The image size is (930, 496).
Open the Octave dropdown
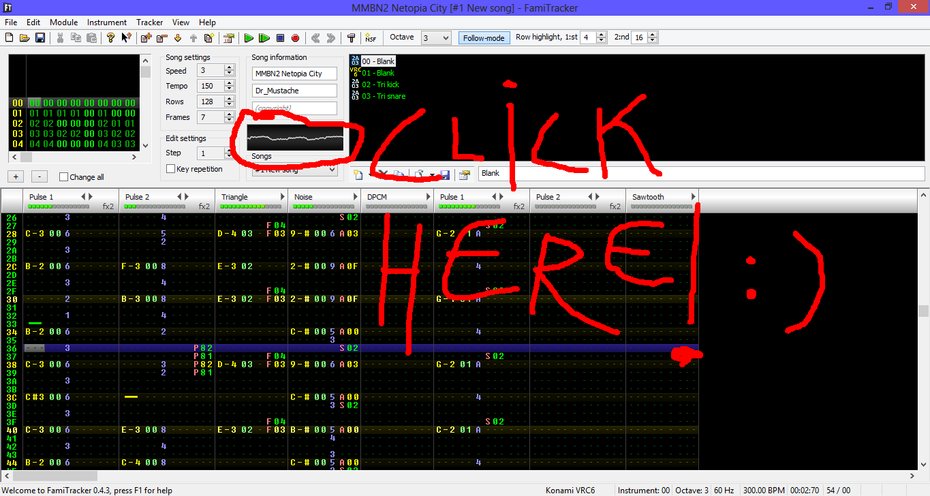coord(435,38)
